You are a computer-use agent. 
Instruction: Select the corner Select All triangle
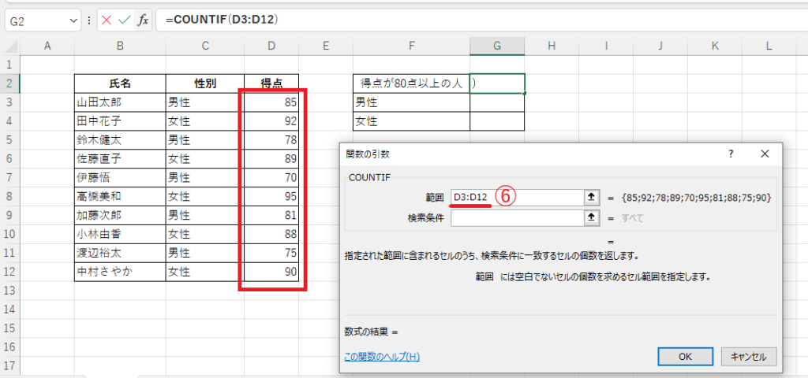coord(9,46)
